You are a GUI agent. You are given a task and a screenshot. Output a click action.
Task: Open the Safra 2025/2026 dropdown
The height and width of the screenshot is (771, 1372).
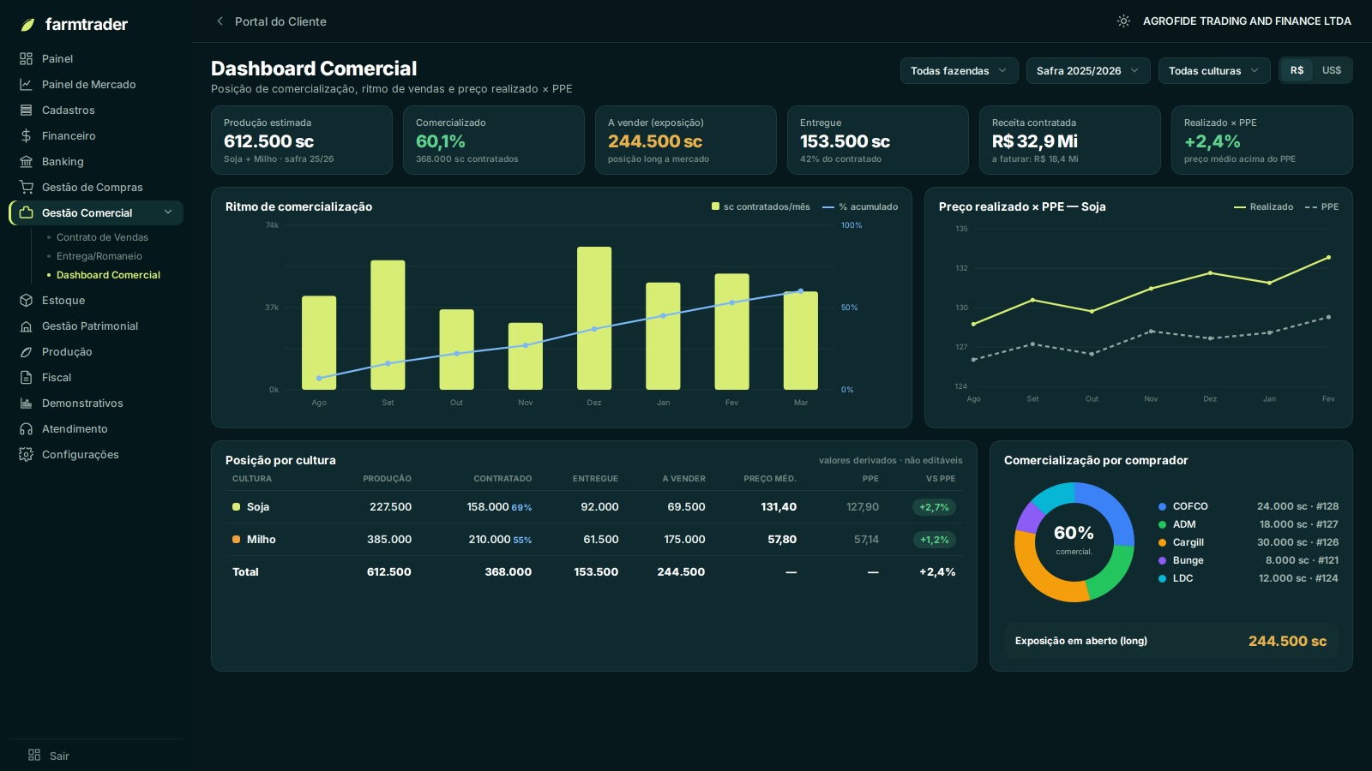1088,70
